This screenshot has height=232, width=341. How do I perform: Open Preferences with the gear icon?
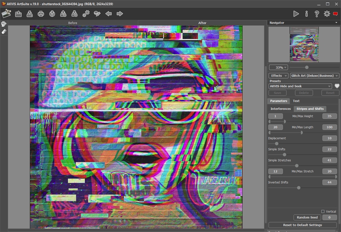(x=327, y=14)
